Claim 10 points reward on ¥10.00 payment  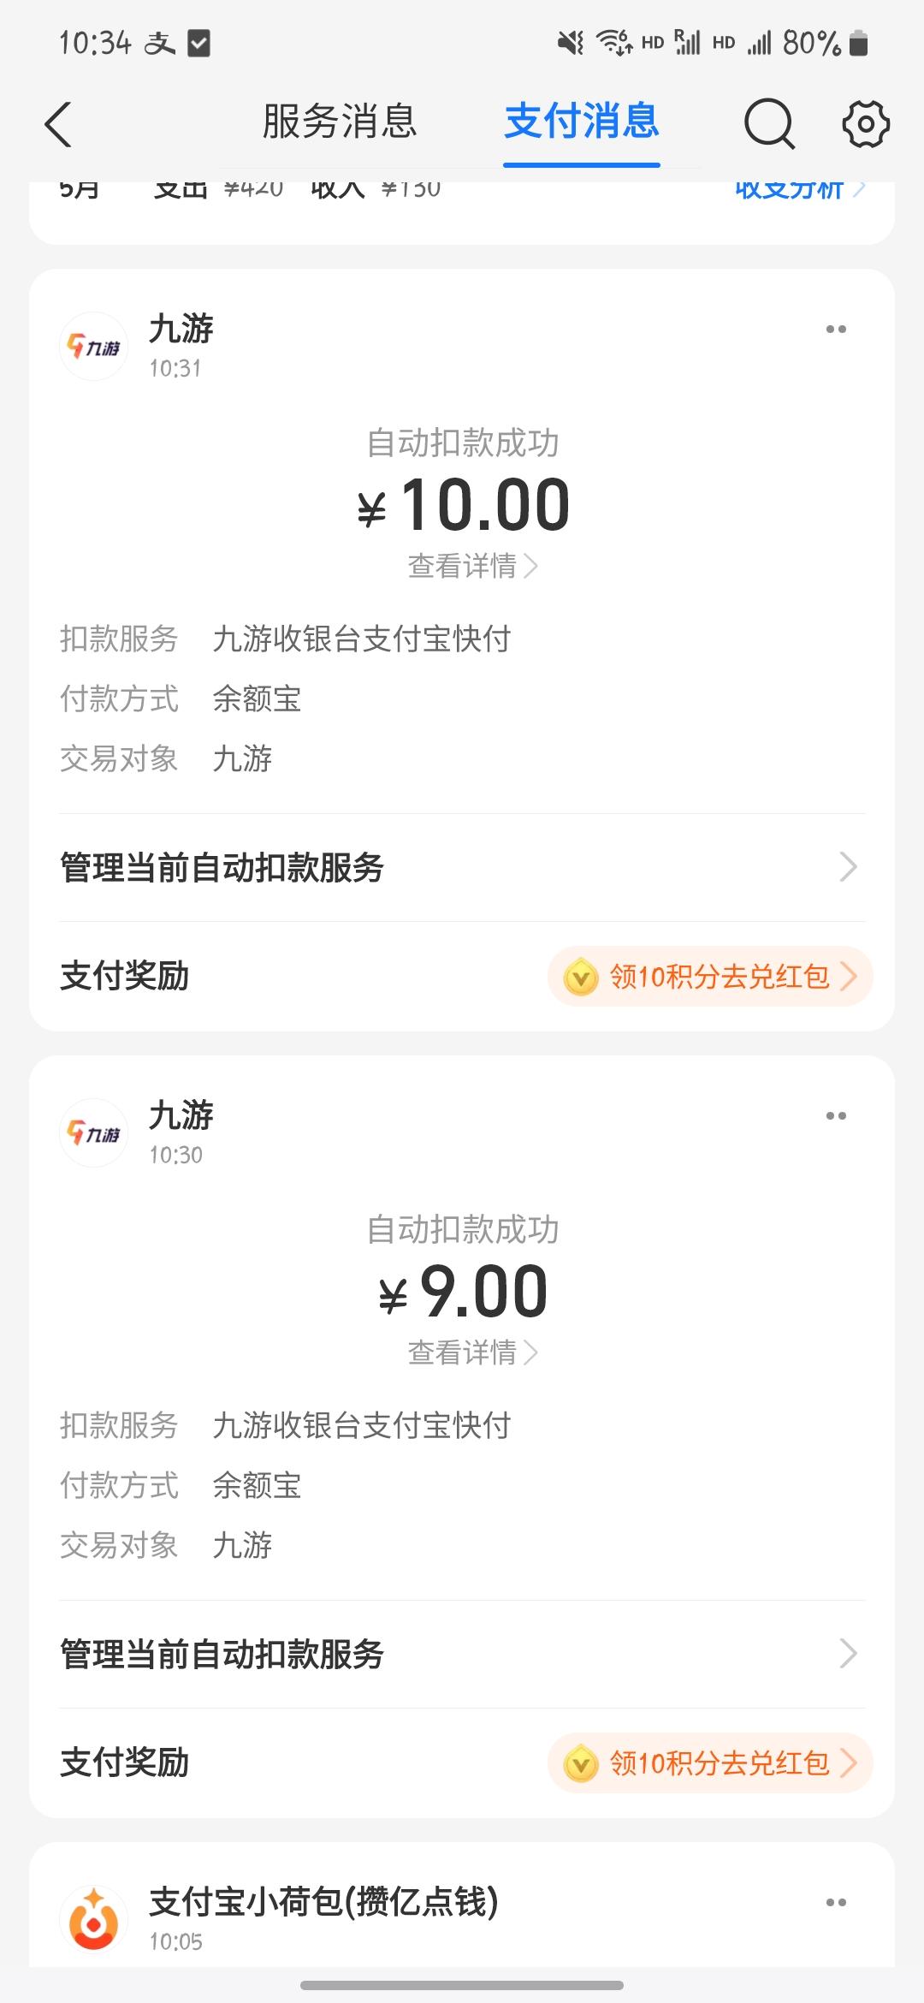[710, 976]
